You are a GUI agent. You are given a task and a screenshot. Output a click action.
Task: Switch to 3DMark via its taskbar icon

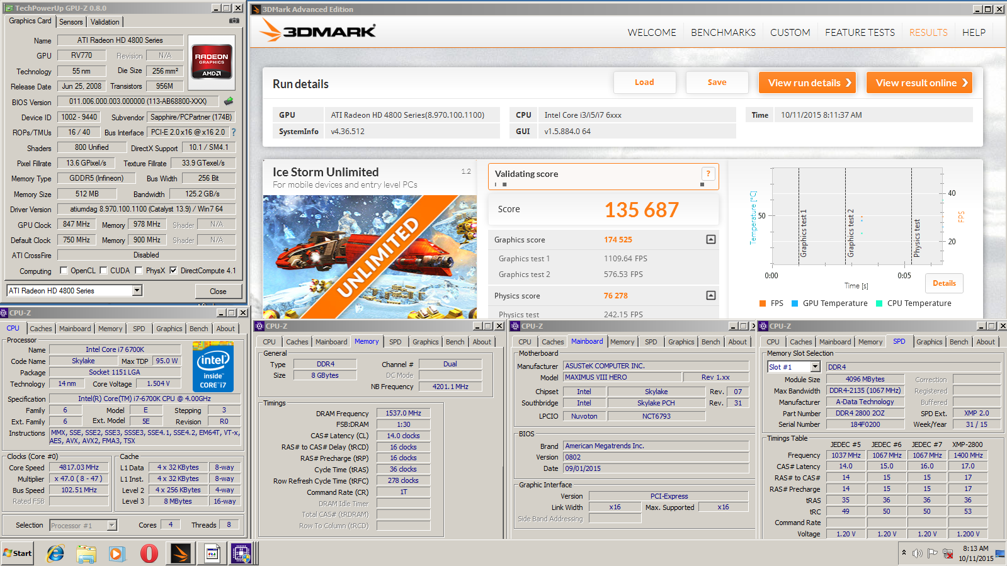[x=181, y=553]
